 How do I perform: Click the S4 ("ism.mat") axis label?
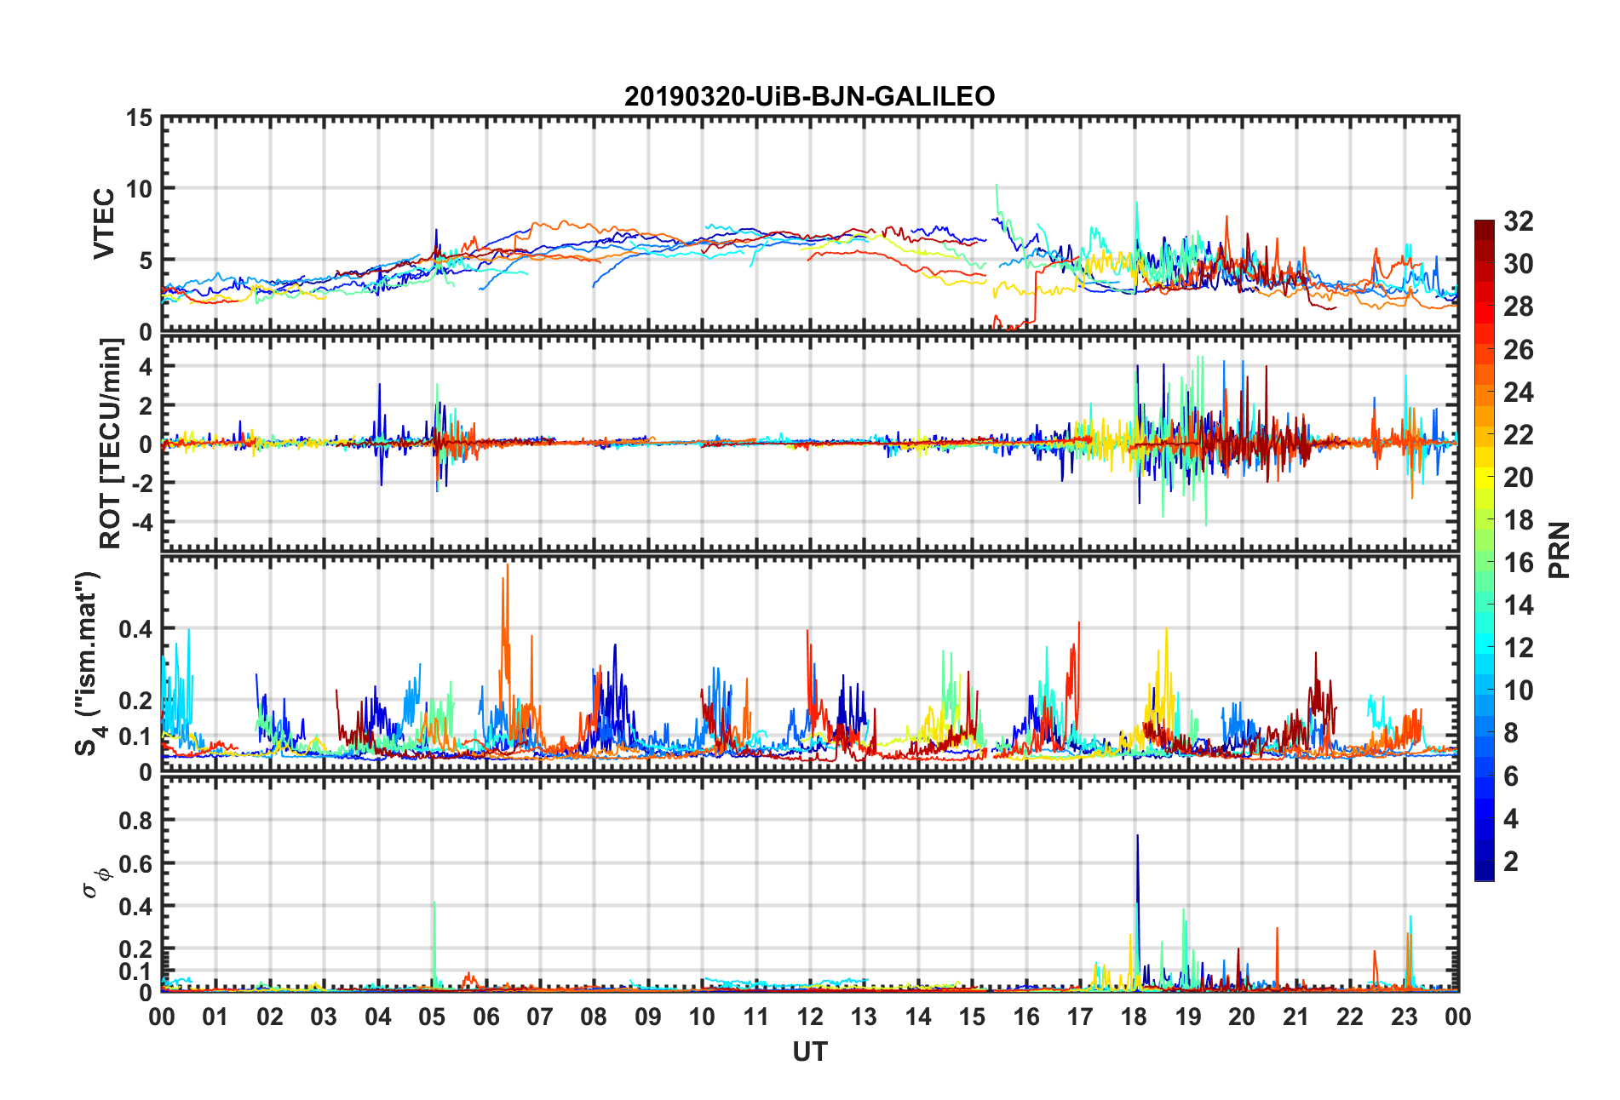88,663
